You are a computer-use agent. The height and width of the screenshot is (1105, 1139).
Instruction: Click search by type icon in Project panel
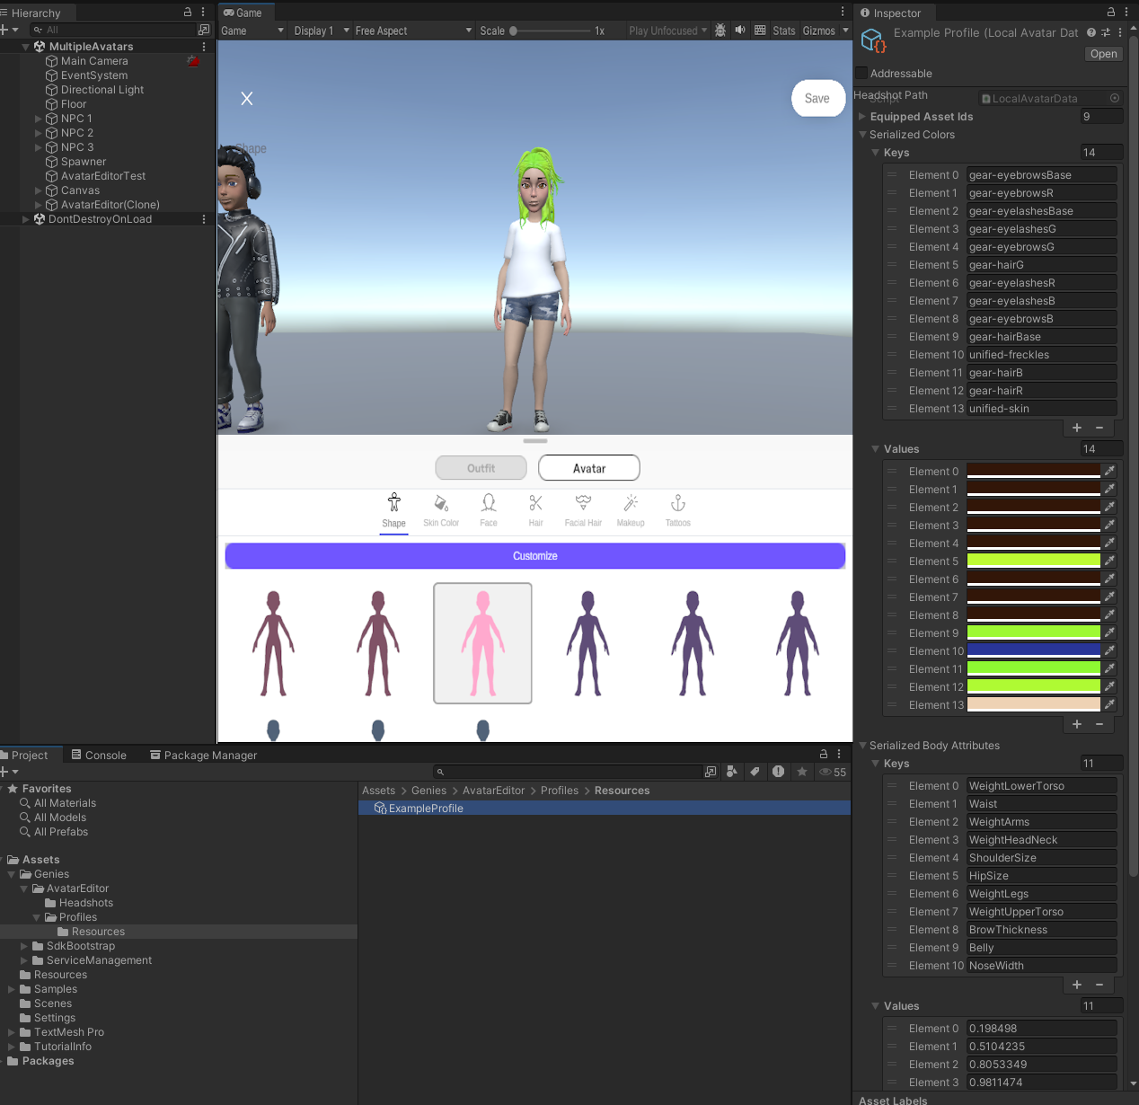point(732,772)
